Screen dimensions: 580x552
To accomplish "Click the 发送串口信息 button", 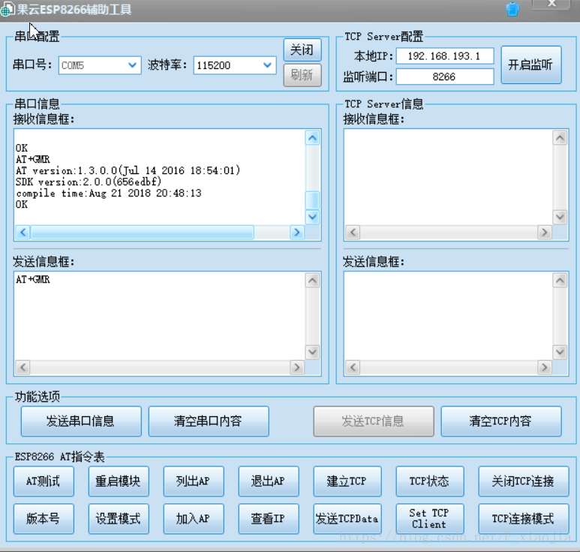I will click(x=81, y=421).
